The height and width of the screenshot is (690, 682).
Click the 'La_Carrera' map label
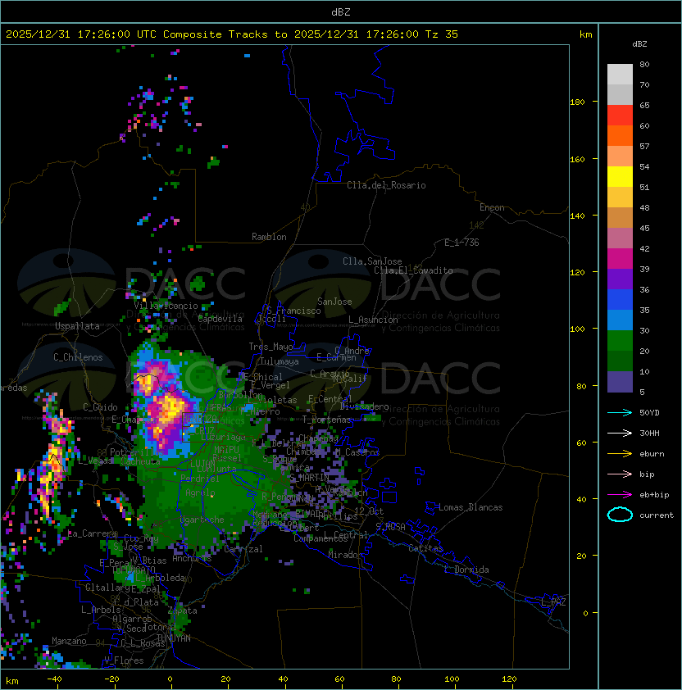point(92,533)
